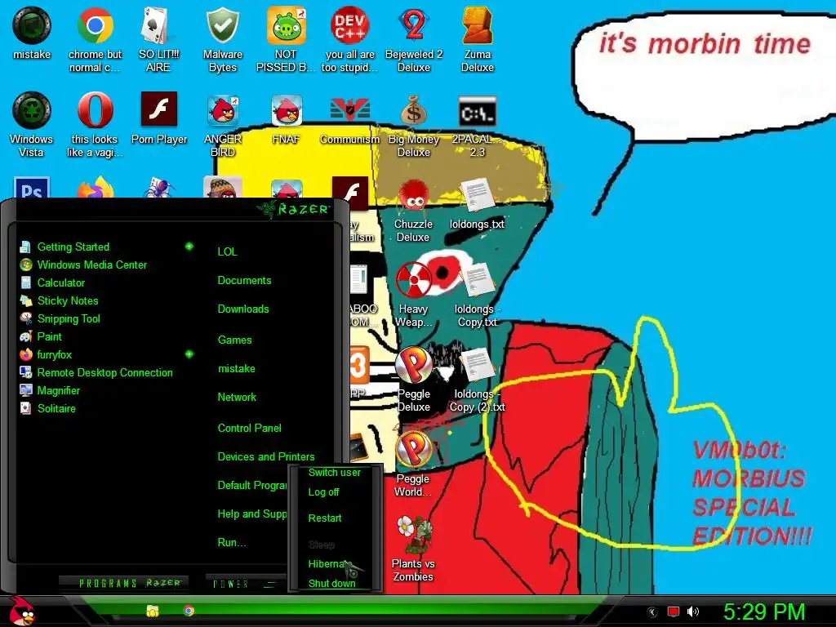Open the Games start menu link
836x627 pixels.
[234, 340]
